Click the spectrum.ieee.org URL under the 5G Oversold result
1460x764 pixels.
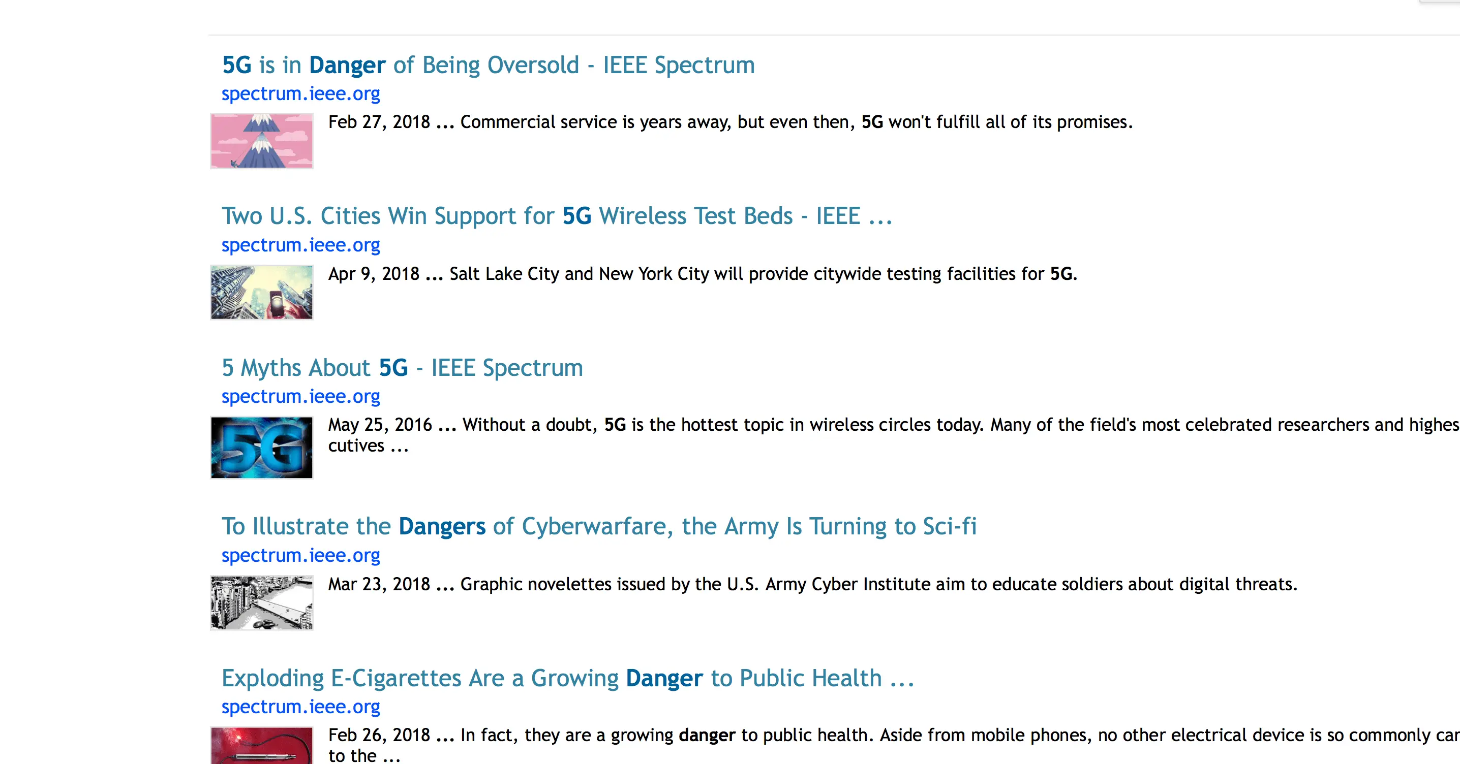[x=300, y=93]
